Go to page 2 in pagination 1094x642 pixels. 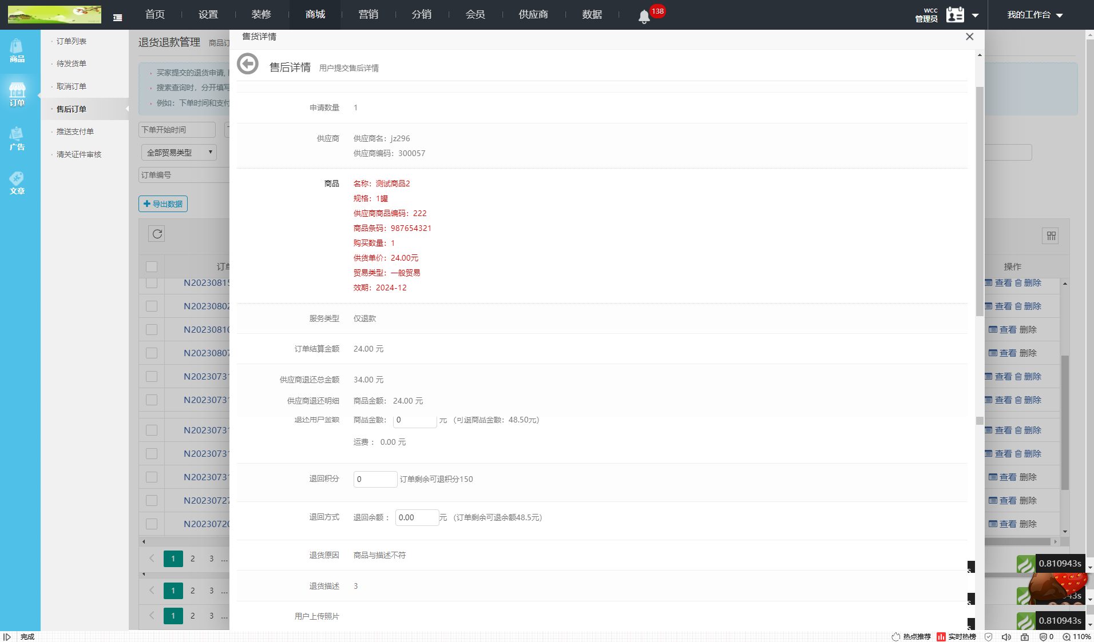tap(193, 559)
